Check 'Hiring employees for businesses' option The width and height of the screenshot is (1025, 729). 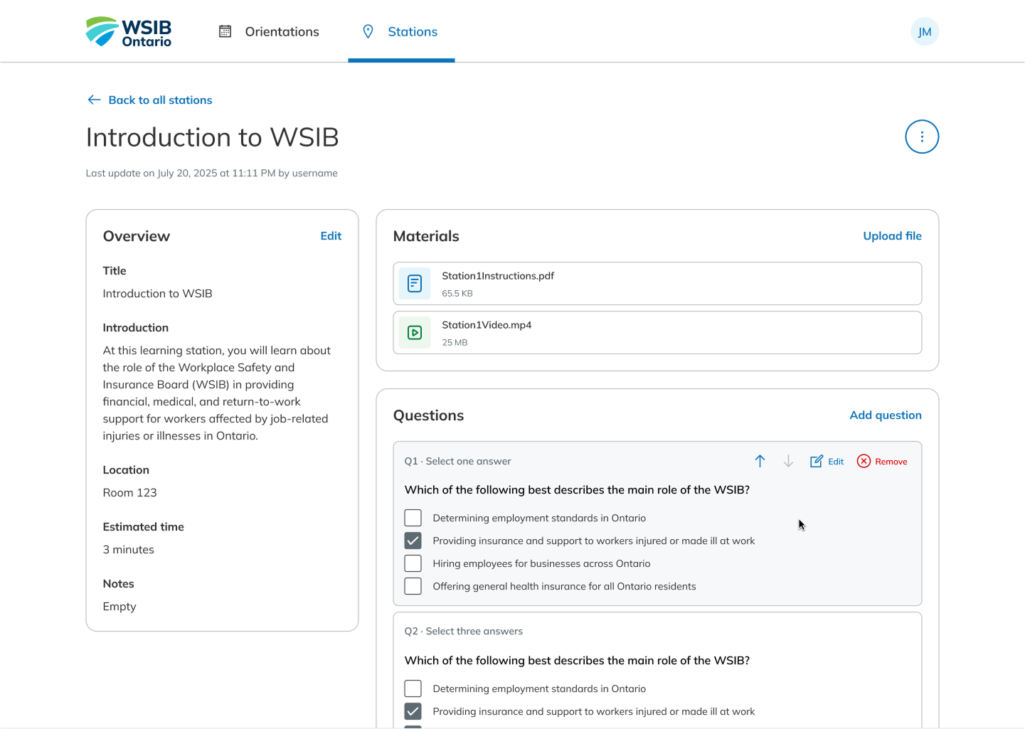click(413, 563)
